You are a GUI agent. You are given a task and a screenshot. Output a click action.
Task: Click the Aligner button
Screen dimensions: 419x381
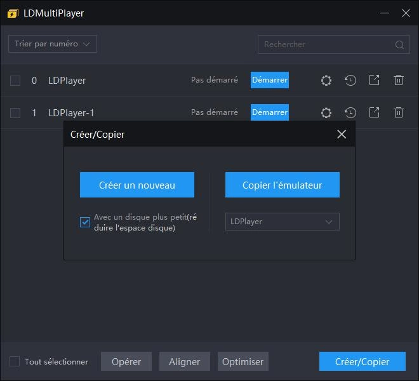[185, 361]
